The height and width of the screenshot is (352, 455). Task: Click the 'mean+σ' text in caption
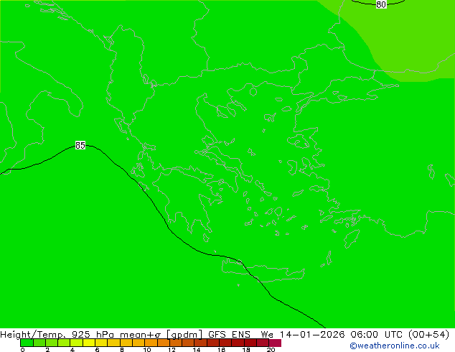140,335
